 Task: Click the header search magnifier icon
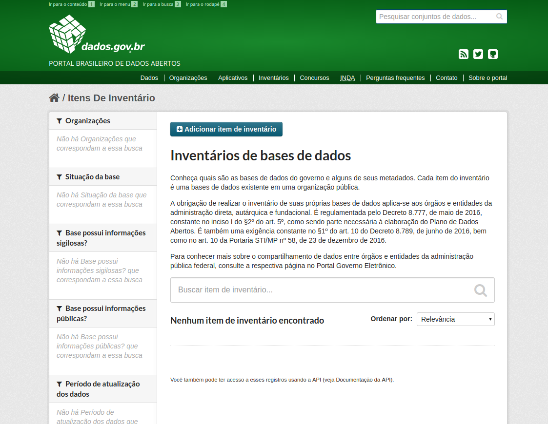coord(499,17)
